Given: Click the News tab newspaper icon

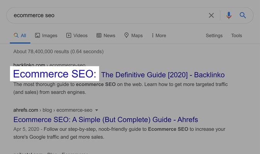Looking at the screenshot, I should pos(99,35).
